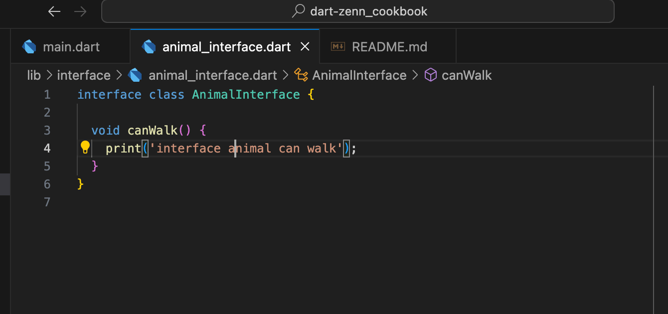This screenshot has width=668, height=314.
Task: Click the Markdown icon on README.md tab
Action: click(338, 46)
